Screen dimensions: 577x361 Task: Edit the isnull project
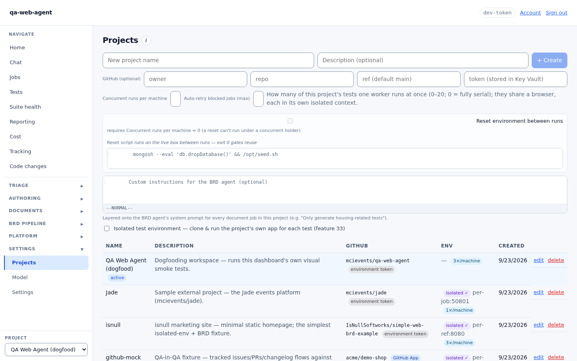tap(539, 325)
